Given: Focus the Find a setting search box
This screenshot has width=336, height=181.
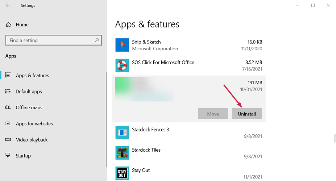Looking at the screenshot, I should (x=54, y=40).
